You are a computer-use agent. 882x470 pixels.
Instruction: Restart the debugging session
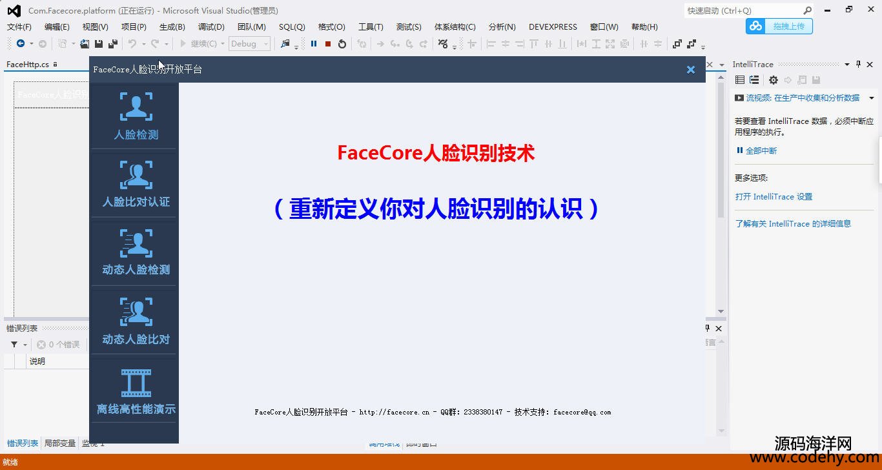[342, 44]
